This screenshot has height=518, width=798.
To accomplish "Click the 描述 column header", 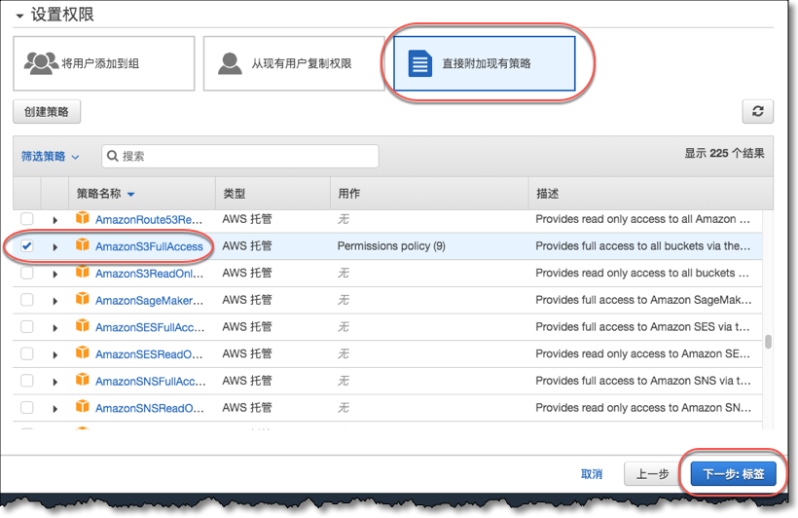I will tap(548, 194).
